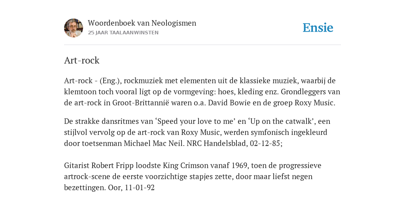Open the author's profile photo avatar

74,28
